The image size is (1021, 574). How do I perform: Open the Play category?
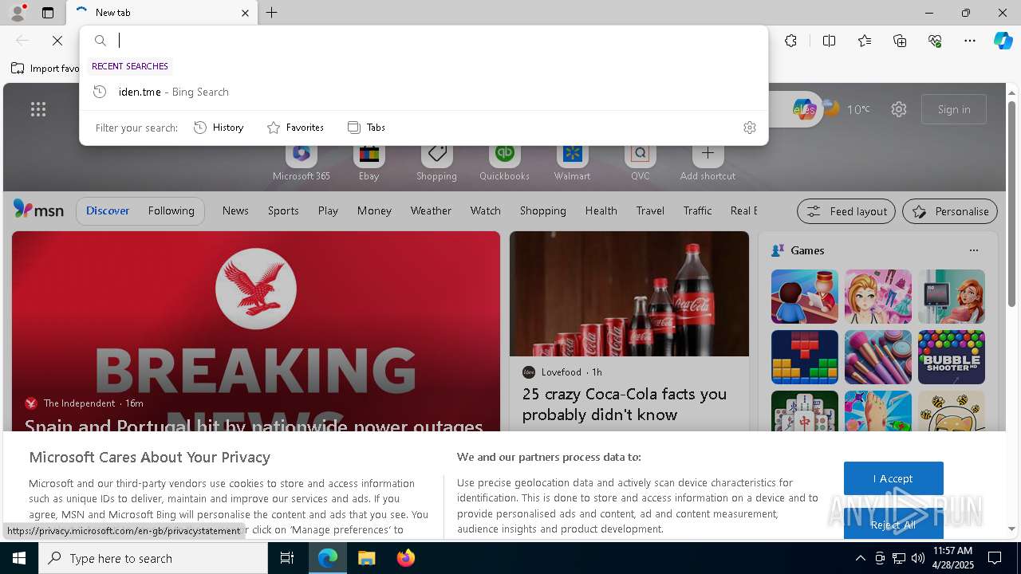(328, 210)
